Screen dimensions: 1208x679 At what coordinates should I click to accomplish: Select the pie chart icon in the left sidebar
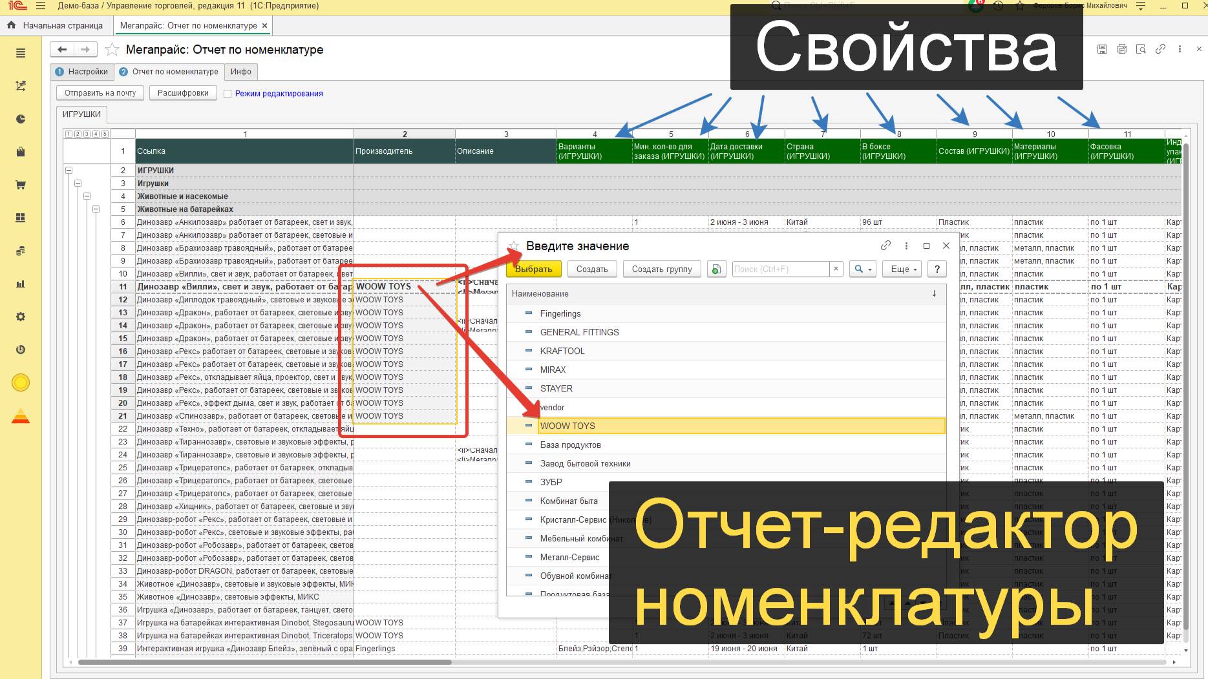(21, 118)
